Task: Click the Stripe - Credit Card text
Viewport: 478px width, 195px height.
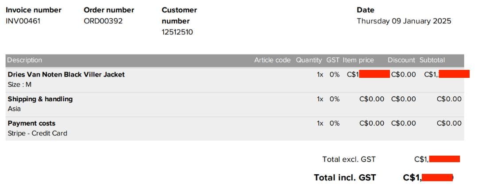Action: click(38, 133)
